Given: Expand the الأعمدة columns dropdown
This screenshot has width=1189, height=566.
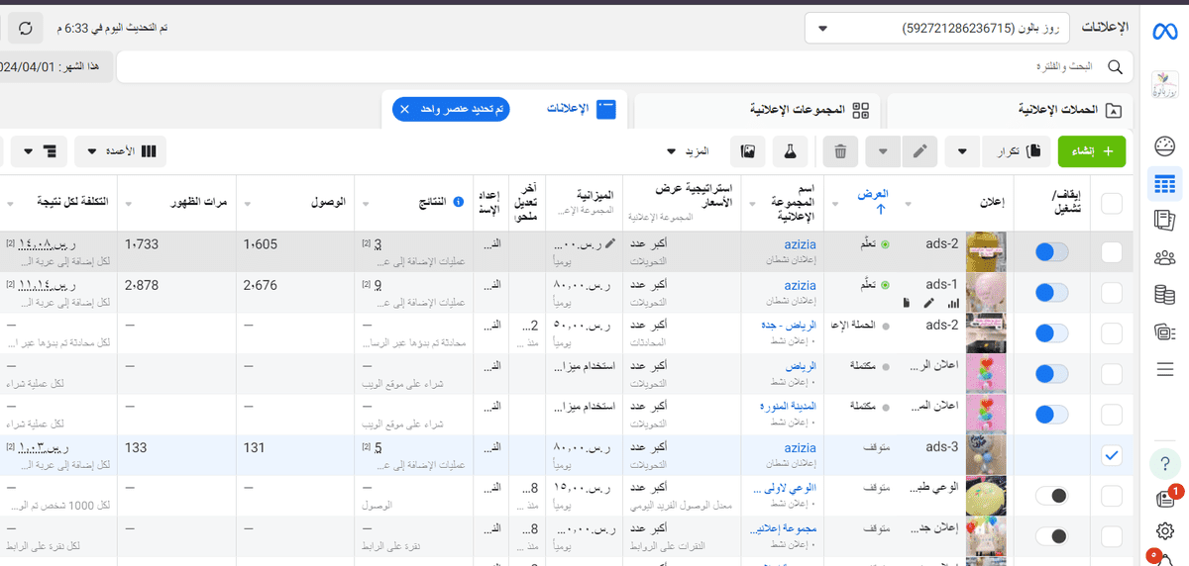Looking at the screenshot, I should coord(123,151).
